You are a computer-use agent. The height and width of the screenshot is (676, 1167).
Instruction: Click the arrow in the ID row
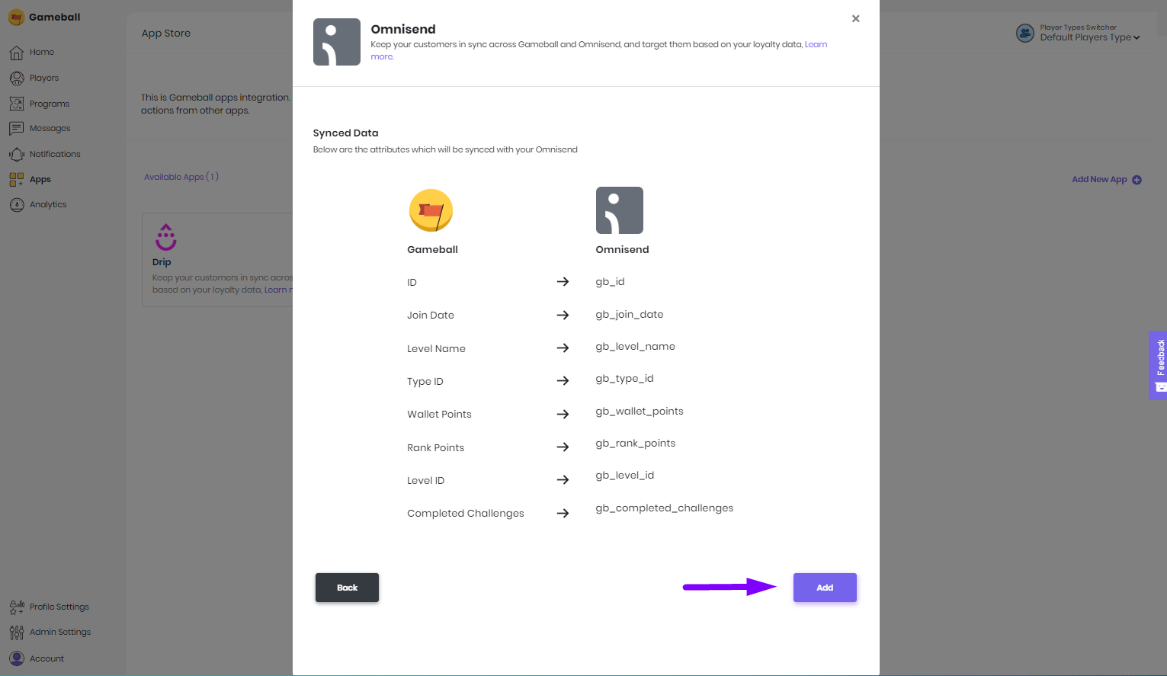[563, 282]
